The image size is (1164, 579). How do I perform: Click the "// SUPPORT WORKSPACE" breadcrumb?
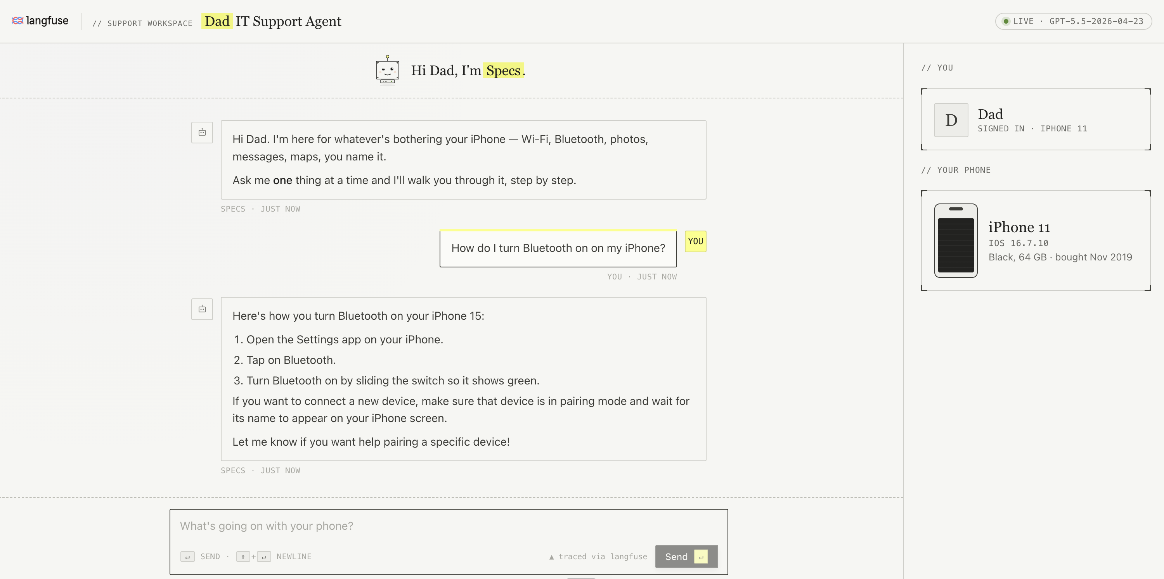[x=142, y=23]
